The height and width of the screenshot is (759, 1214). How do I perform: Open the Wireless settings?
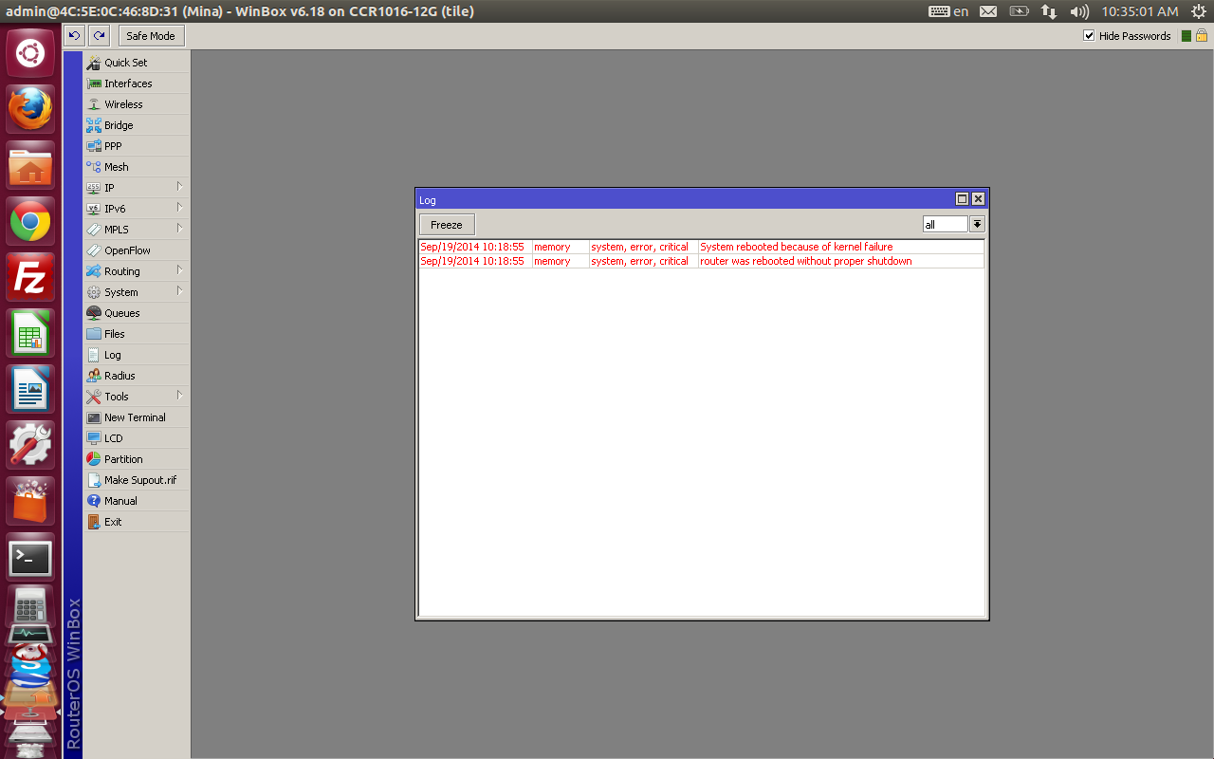[x=121, y=103]
